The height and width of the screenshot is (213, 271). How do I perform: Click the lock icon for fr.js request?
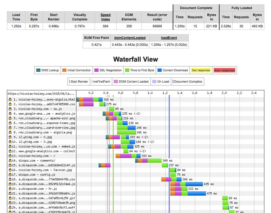click(10, 189)
